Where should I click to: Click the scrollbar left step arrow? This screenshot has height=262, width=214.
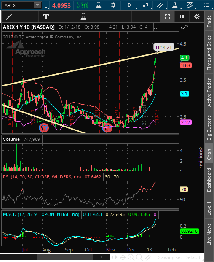pyautogui.click(x=102, y=257)
